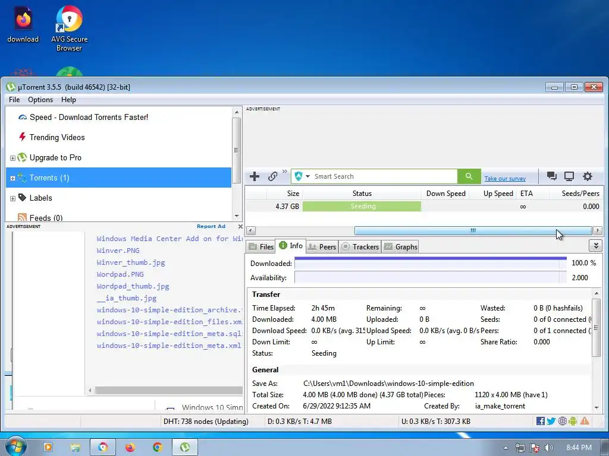Image resolution: width=609 pixels, height=456 pixels.
Task: Open the Help menu
Action: (x=68, y=100)
